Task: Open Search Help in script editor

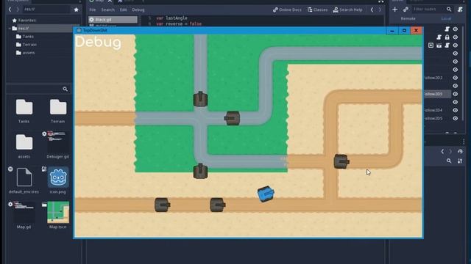Action: pyautogui.click(x=347, y=10)
